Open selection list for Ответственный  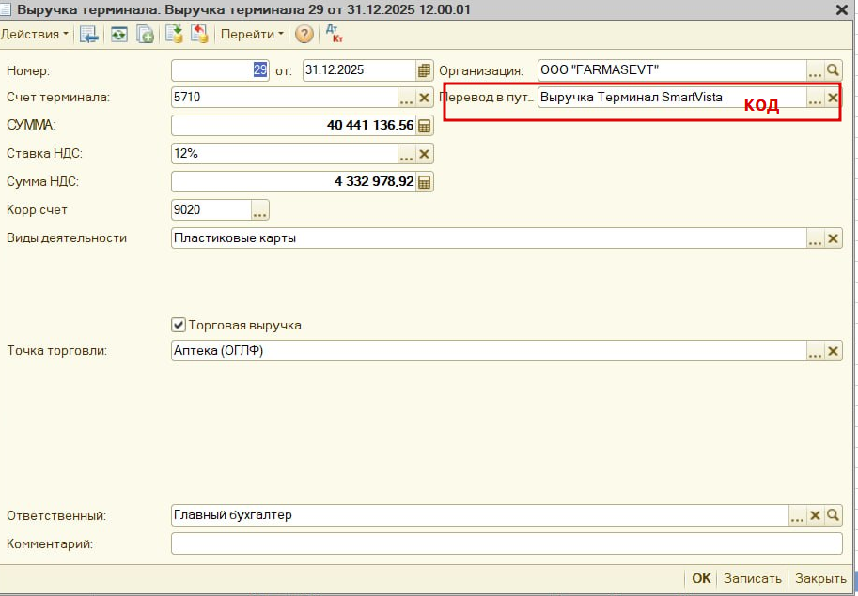point(797,515)
